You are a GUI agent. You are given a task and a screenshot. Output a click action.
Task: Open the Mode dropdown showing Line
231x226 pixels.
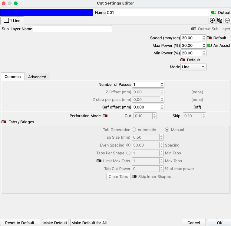[193, 67]
